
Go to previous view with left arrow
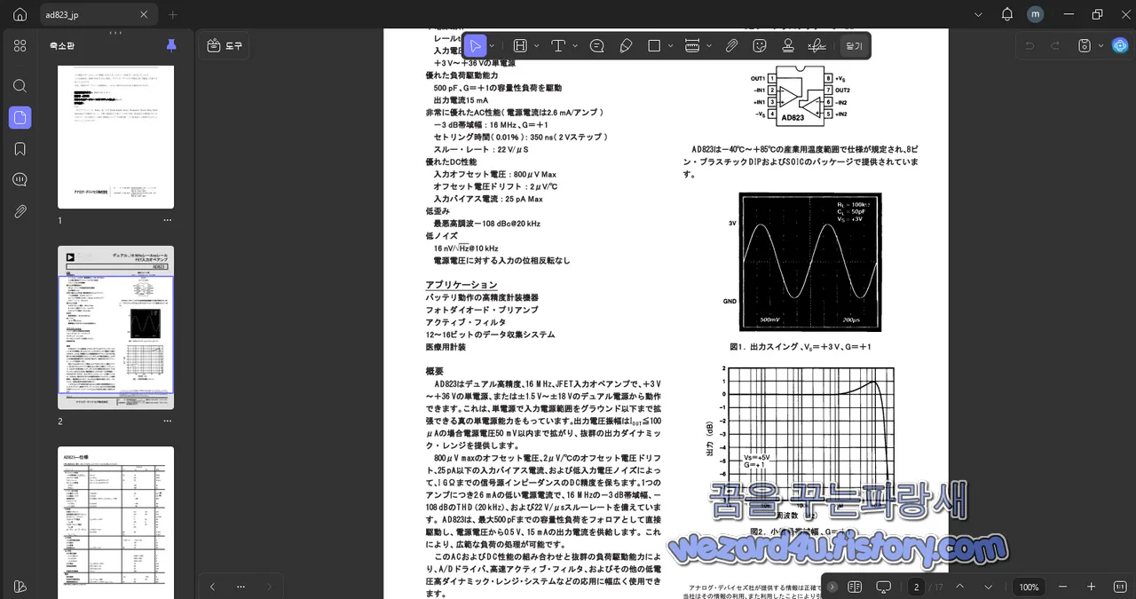coord(212,587)
